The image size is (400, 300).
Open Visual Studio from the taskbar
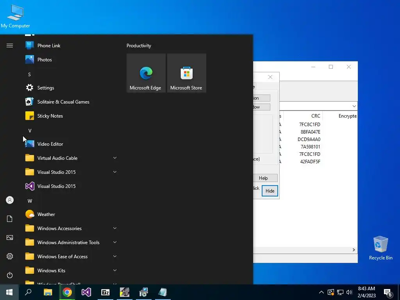[86, 292]
